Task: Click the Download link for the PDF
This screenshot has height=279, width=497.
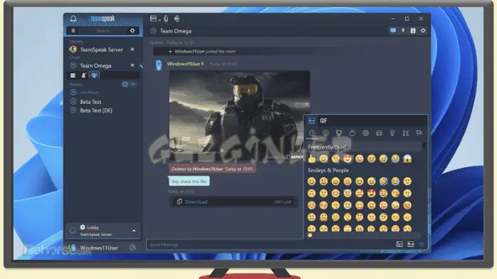Action: 196,201
